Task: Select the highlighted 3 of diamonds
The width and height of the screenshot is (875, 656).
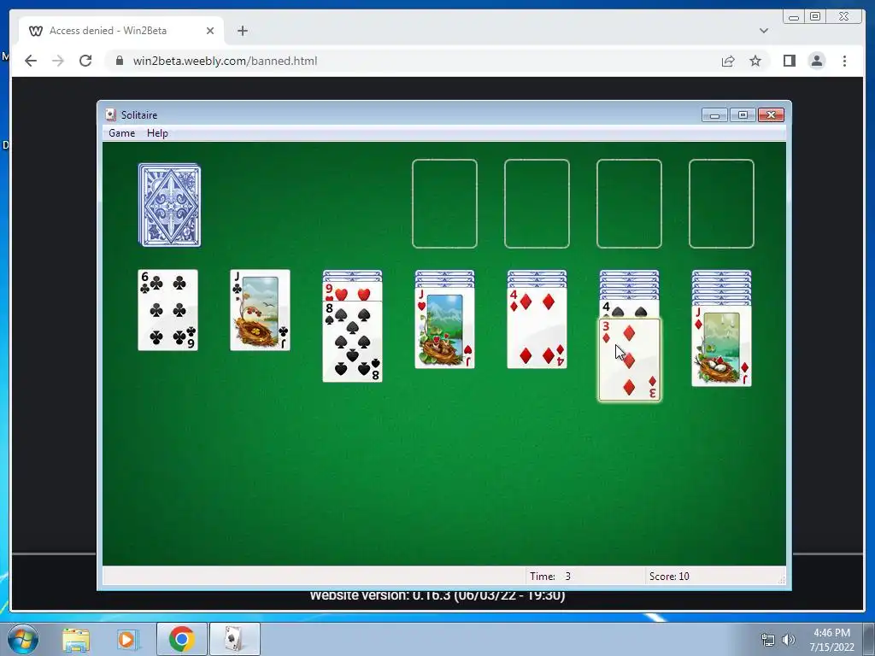Action: [630, 360]
